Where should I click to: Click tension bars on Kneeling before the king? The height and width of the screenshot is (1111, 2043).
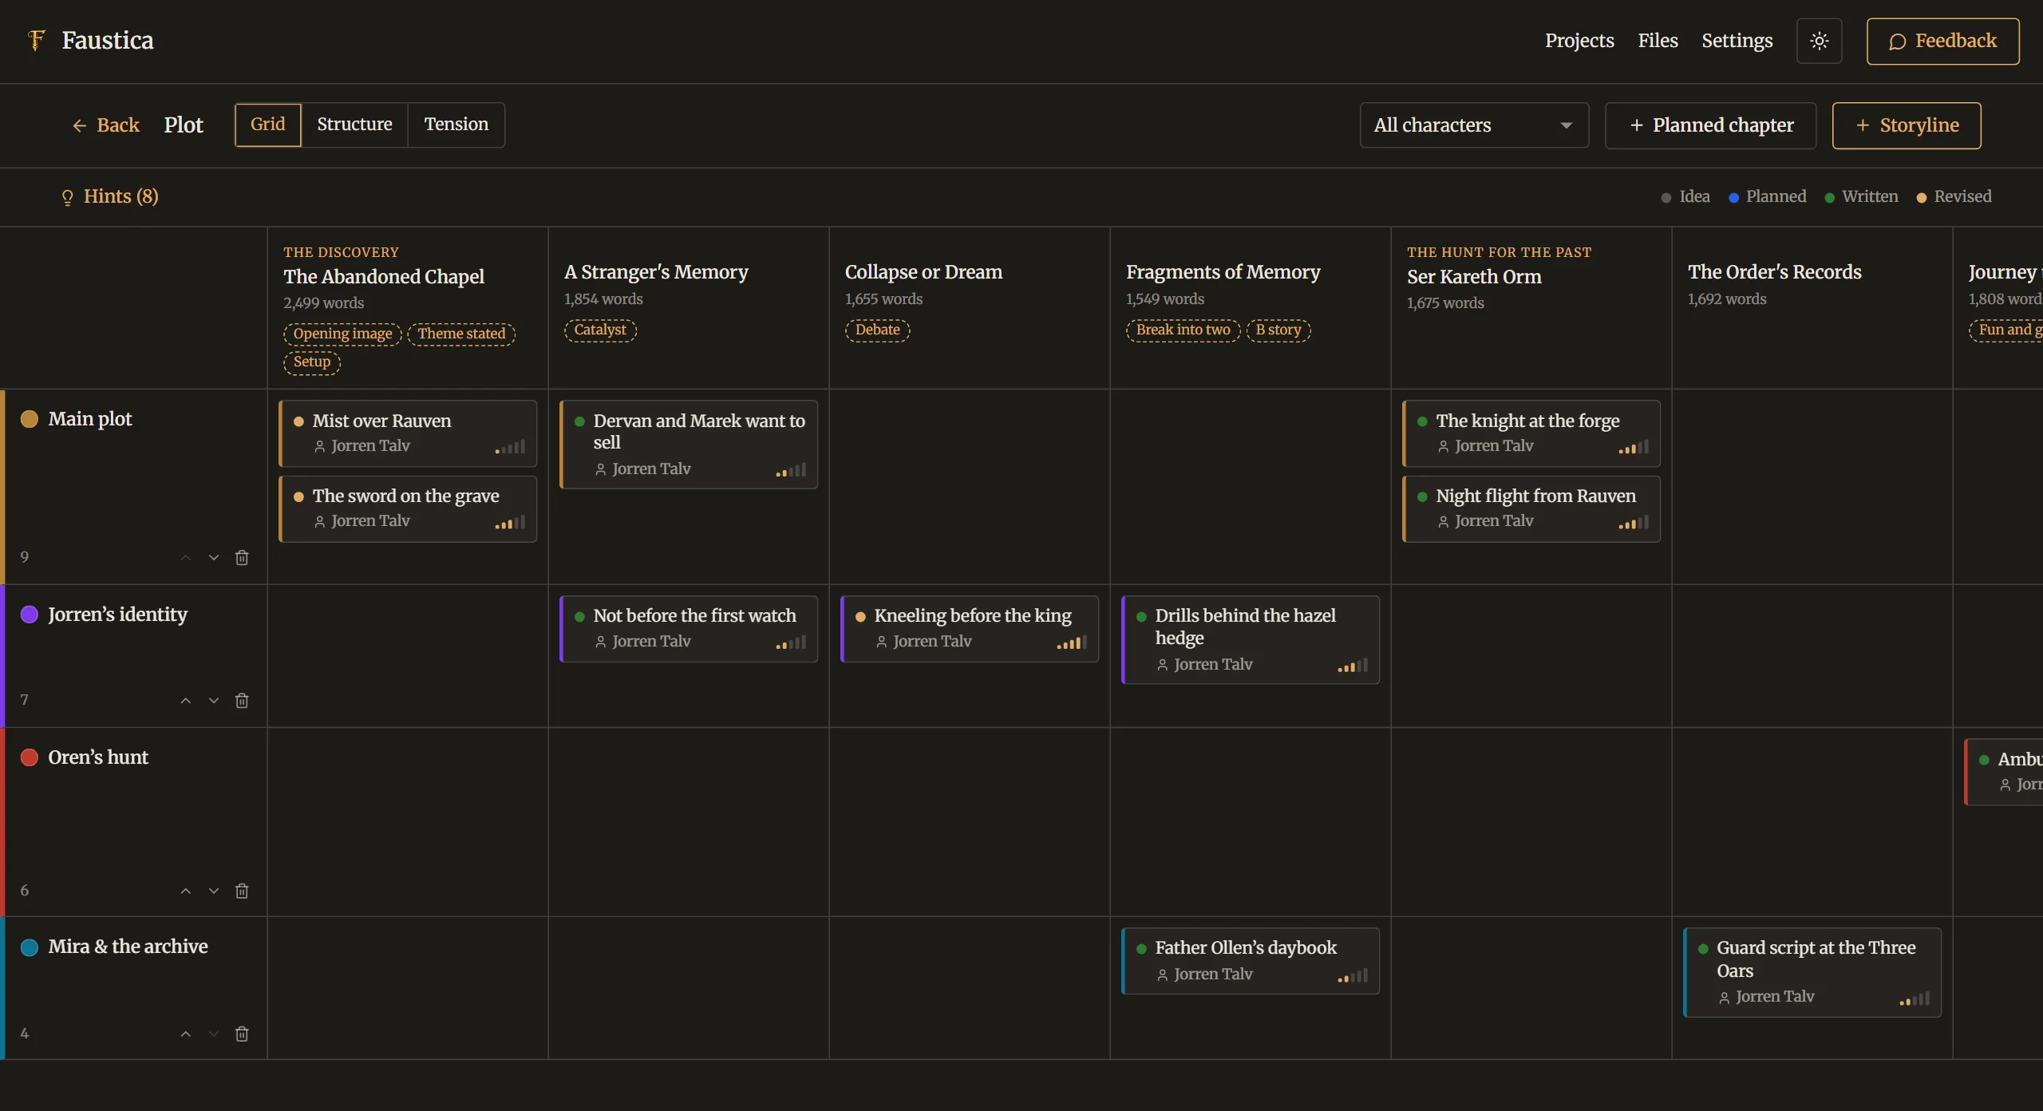[x=1072, y=642]
